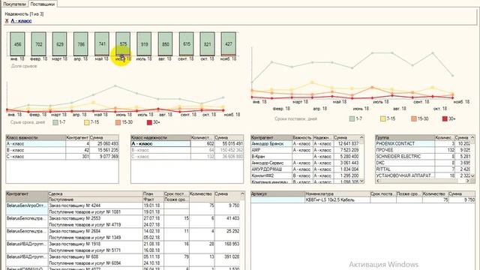
Task: Select the УСТАНОВОЧНАЯ АППАРАТ... group row
Action: (423, 175)
